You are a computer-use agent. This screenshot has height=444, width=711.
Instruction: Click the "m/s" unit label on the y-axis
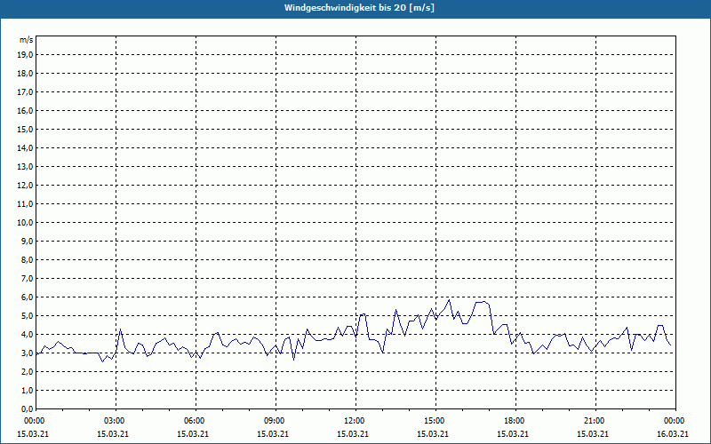(x=27, y=40)
